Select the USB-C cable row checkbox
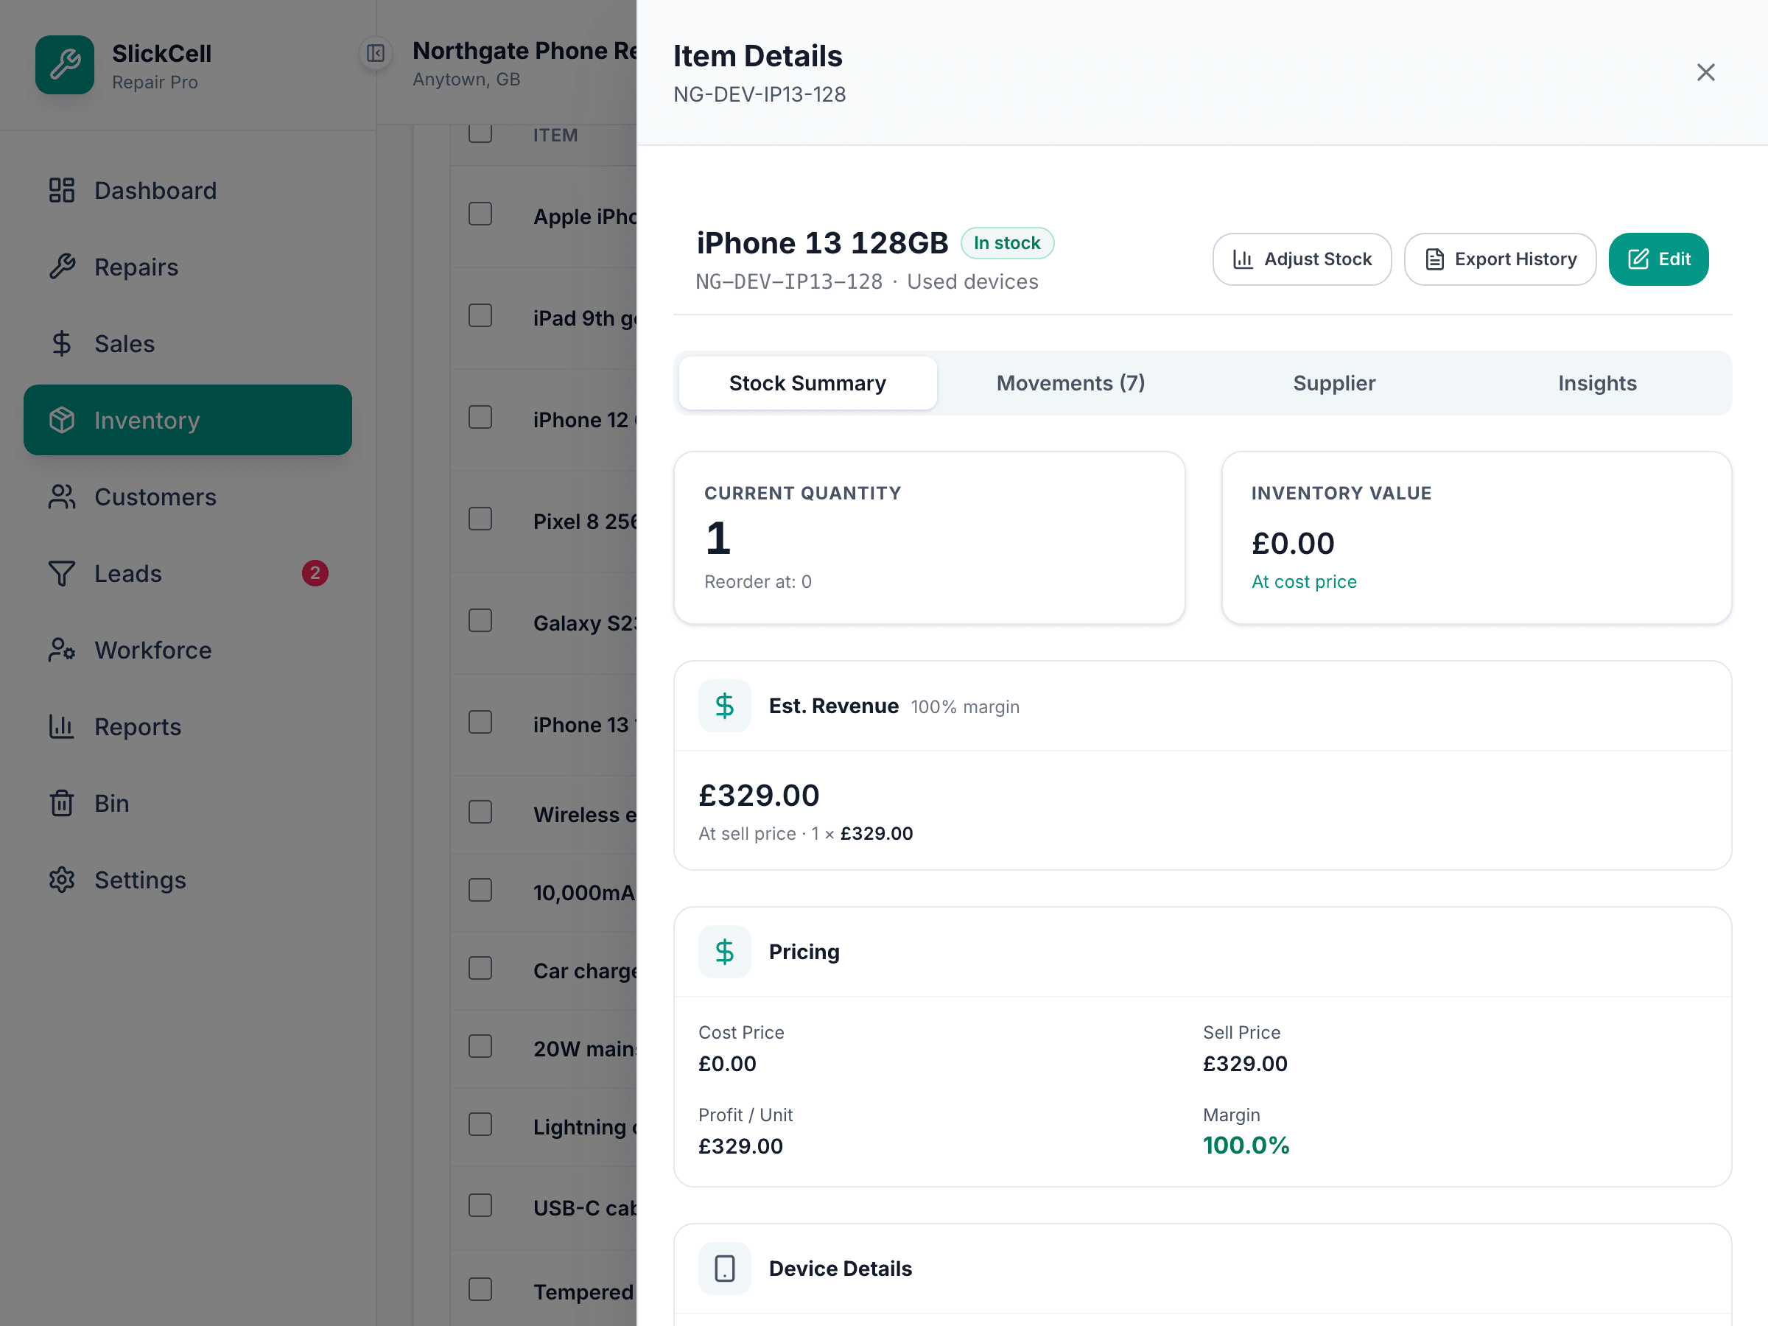Image resolution: width=1768 pixels, height=1326 pixels. point(480,1206)
